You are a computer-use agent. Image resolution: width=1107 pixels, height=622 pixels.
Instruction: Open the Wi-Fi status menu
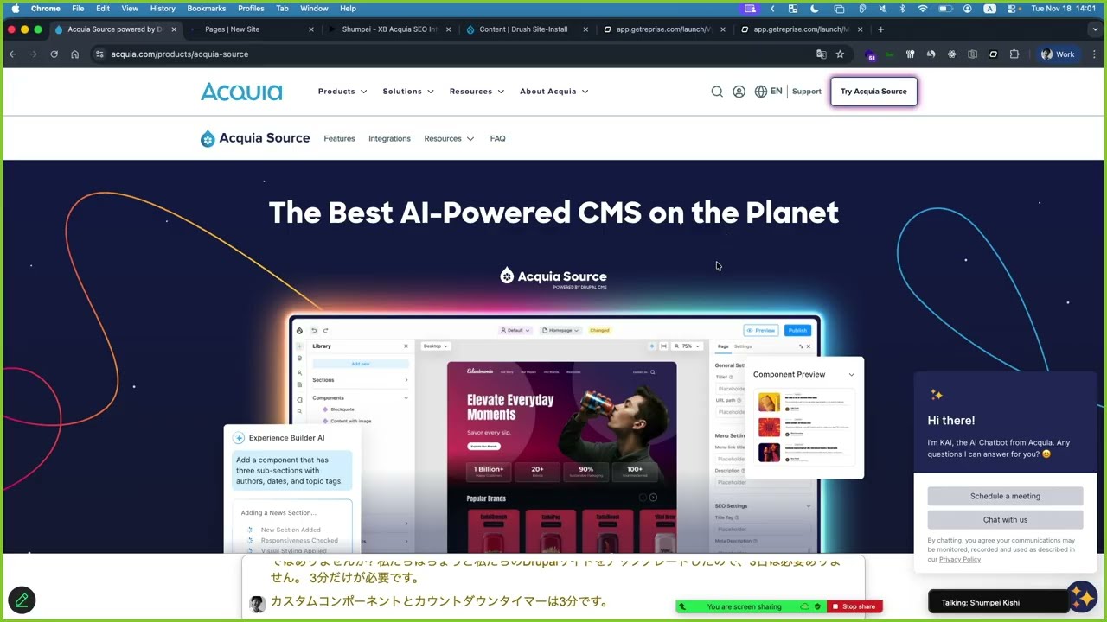[922, 8]
